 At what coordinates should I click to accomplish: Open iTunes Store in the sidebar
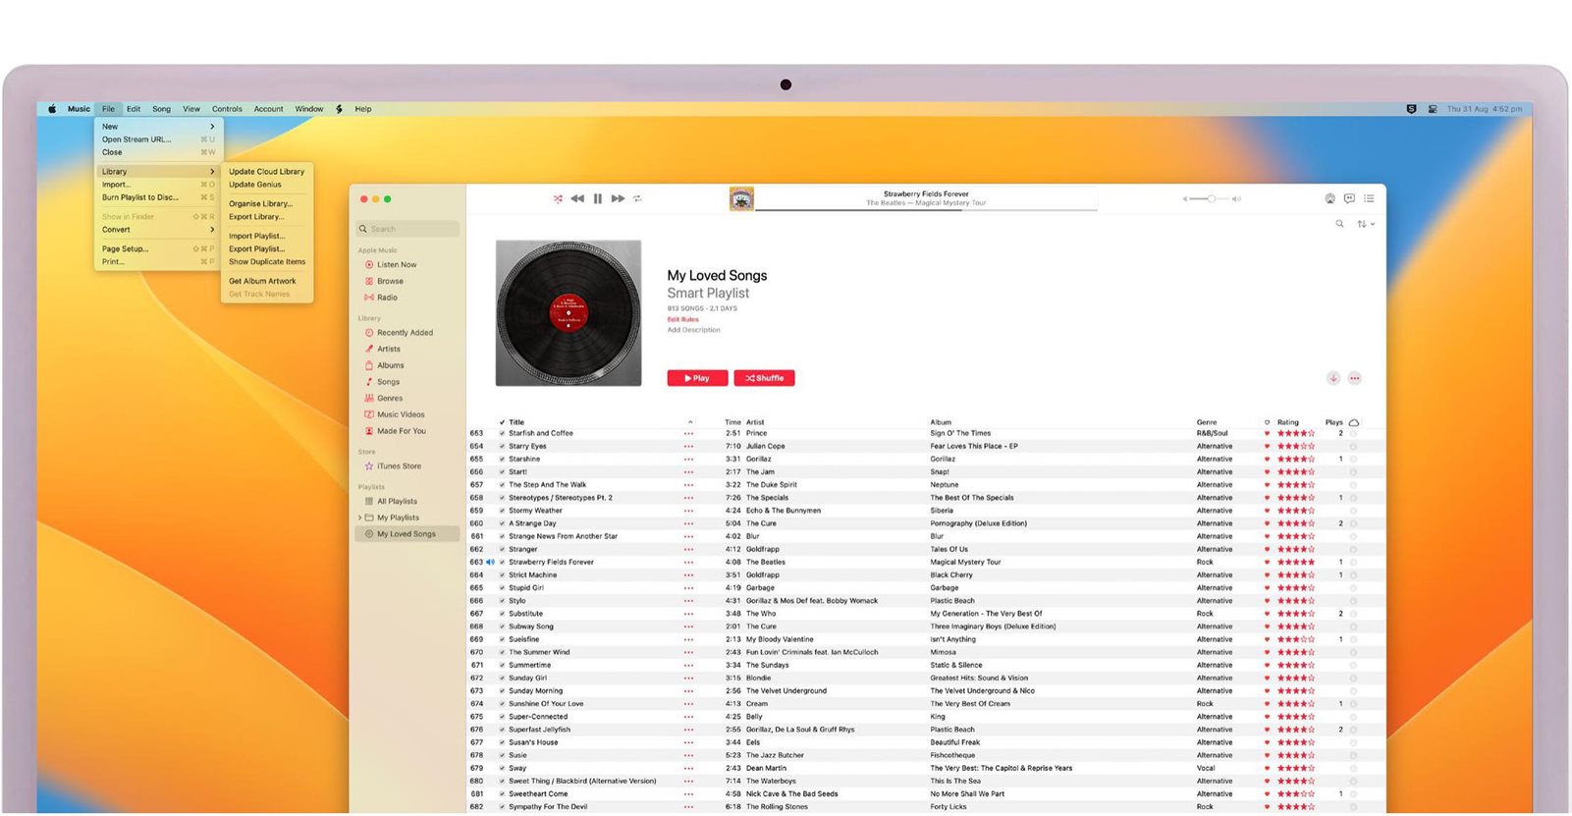(399, 466)
